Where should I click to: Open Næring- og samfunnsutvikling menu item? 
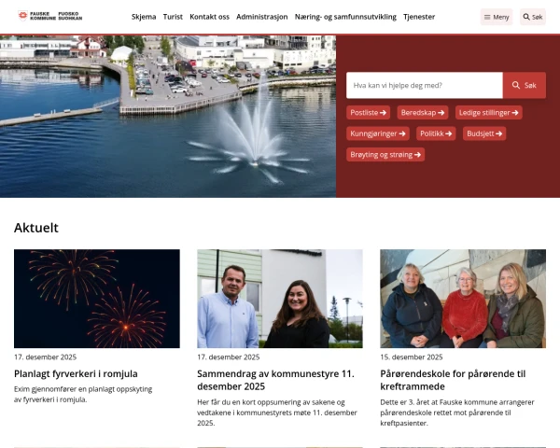(345, 17)
